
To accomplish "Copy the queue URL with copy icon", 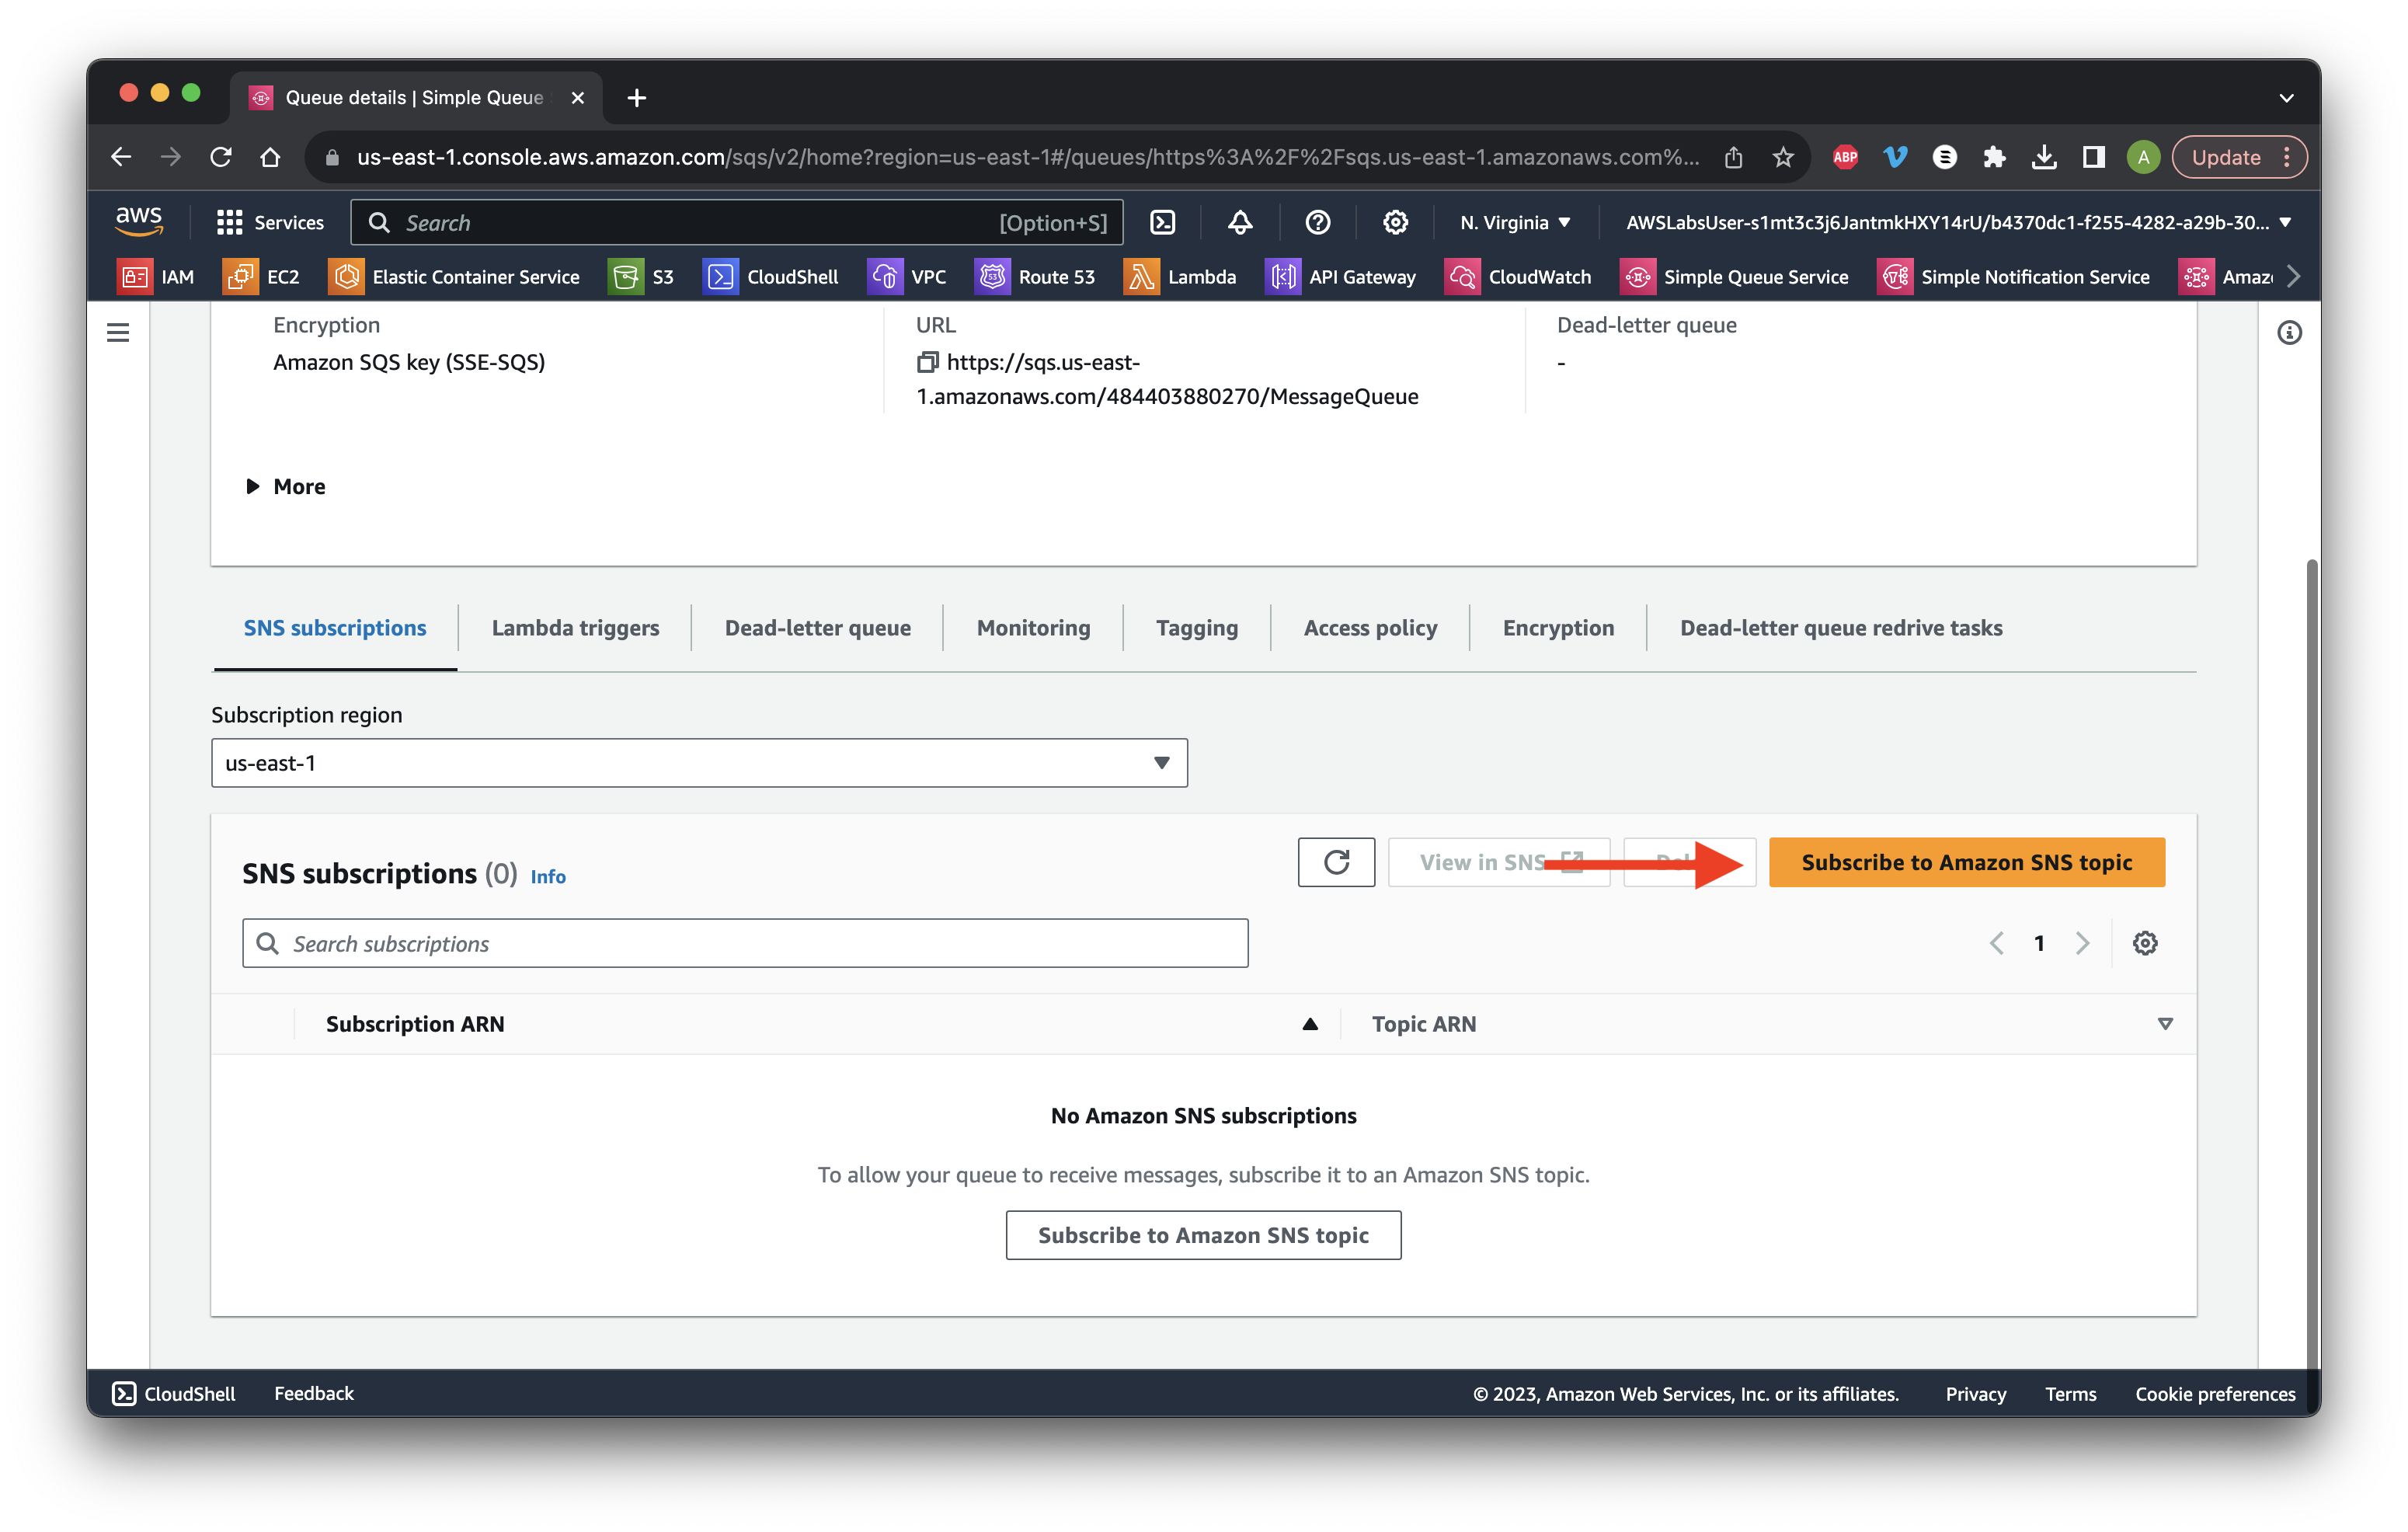I will [927, 362].
